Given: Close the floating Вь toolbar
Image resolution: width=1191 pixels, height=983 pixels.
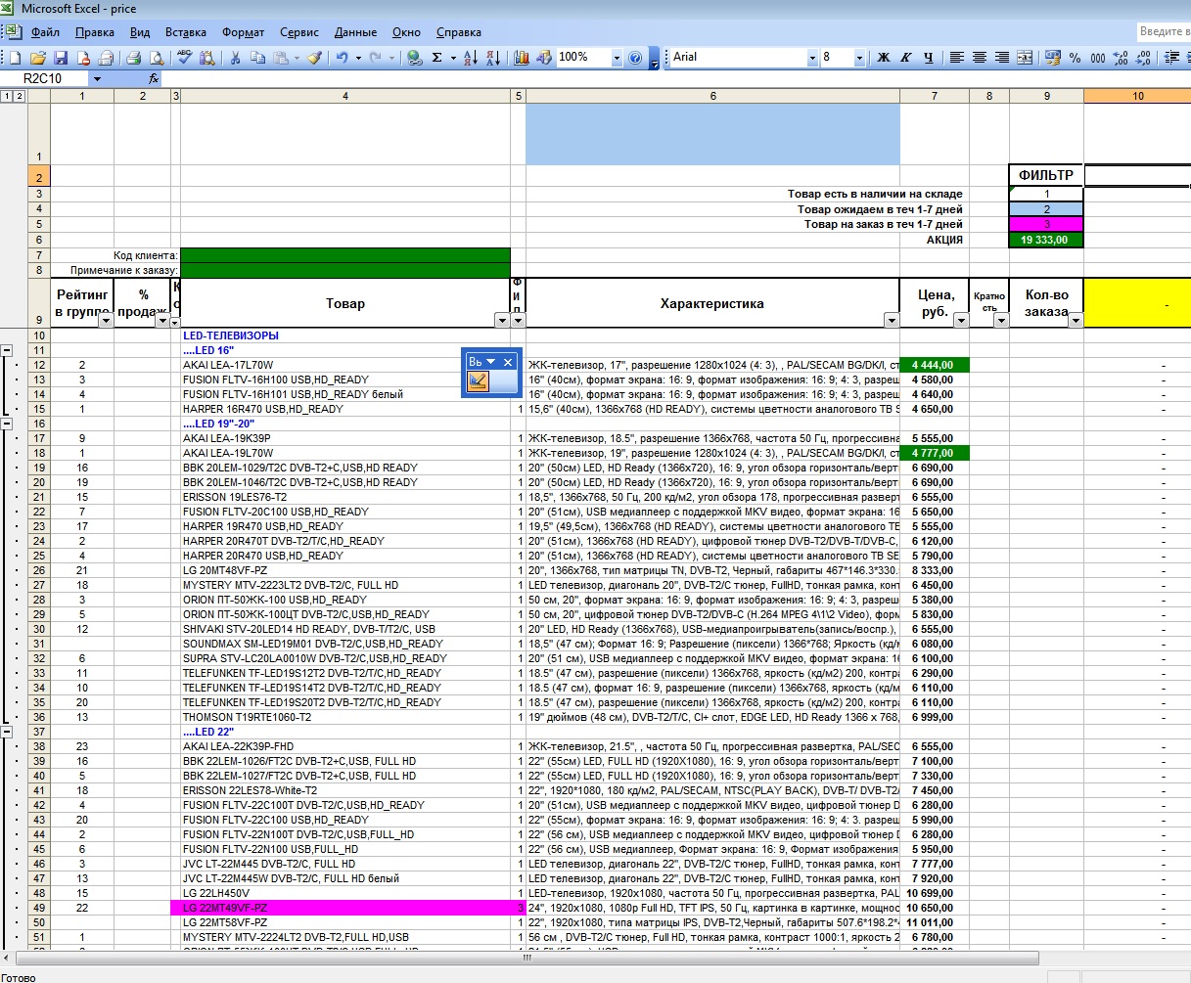Looking at the screenshot, I should 508,362.
